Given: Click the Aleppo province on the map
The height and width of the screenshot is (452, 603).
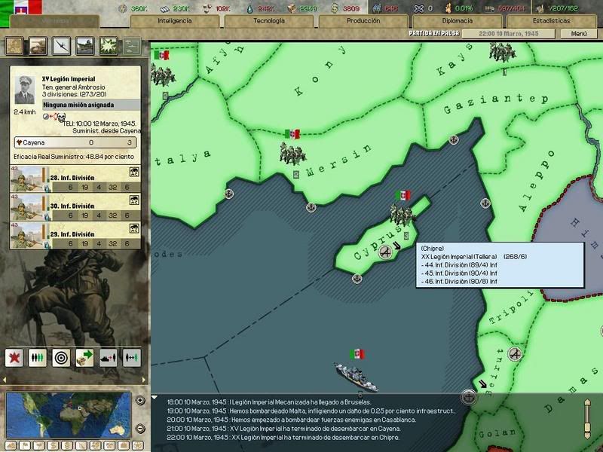Looking at the screenshot, I should [538, 181].
